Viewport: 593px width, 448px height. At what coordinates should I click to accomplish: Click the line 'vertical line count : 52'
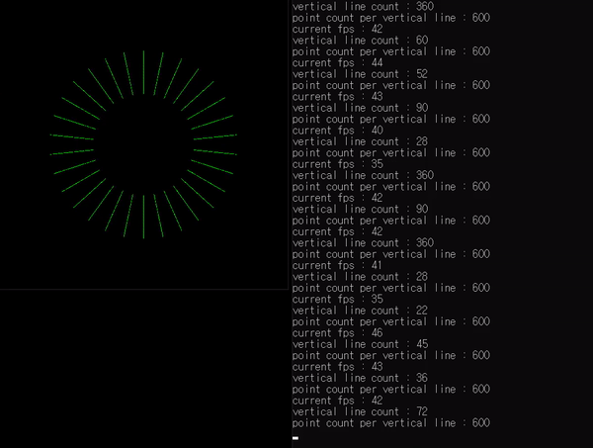tap(360, 74)
